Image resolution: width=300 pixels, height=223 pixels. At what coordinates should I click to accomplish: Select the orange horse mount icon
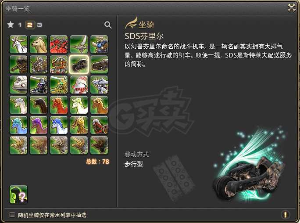99,105
